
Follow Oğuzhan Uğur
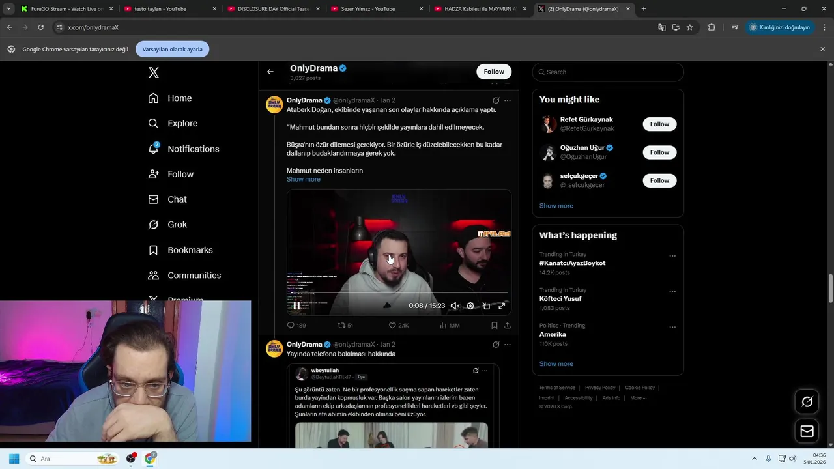coord(659,152)
